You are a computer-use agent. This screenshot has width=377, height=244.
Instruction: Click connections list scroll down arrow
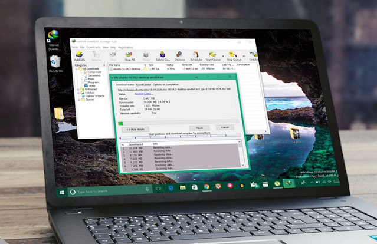coord(242,165)
